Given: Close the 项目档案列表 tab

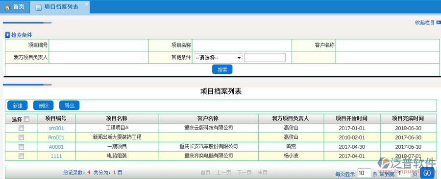Looking at the screenshot, I should (x=86, y=4).
